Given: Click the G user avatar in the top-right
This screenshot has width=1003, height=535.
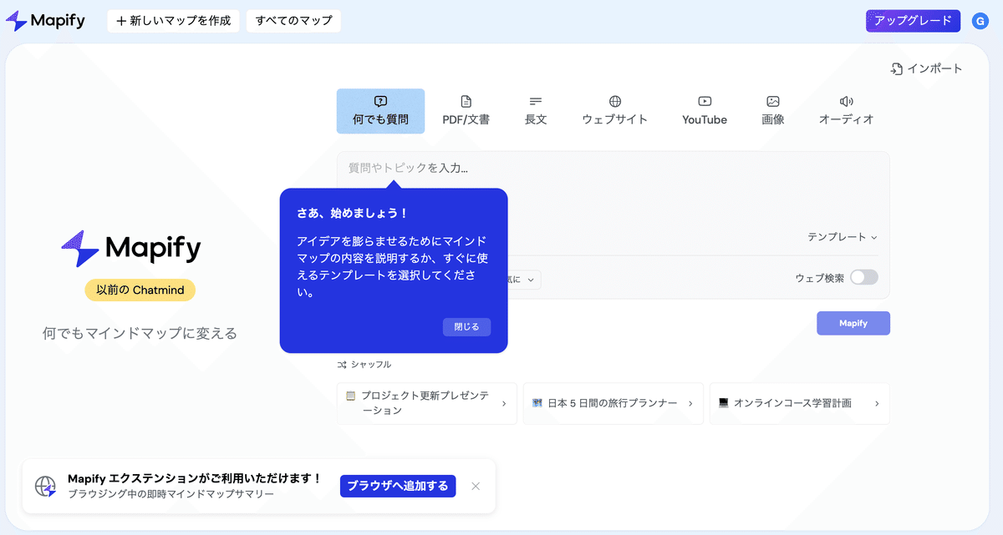Looking at the screenshot, I should (x=980, y=20).
